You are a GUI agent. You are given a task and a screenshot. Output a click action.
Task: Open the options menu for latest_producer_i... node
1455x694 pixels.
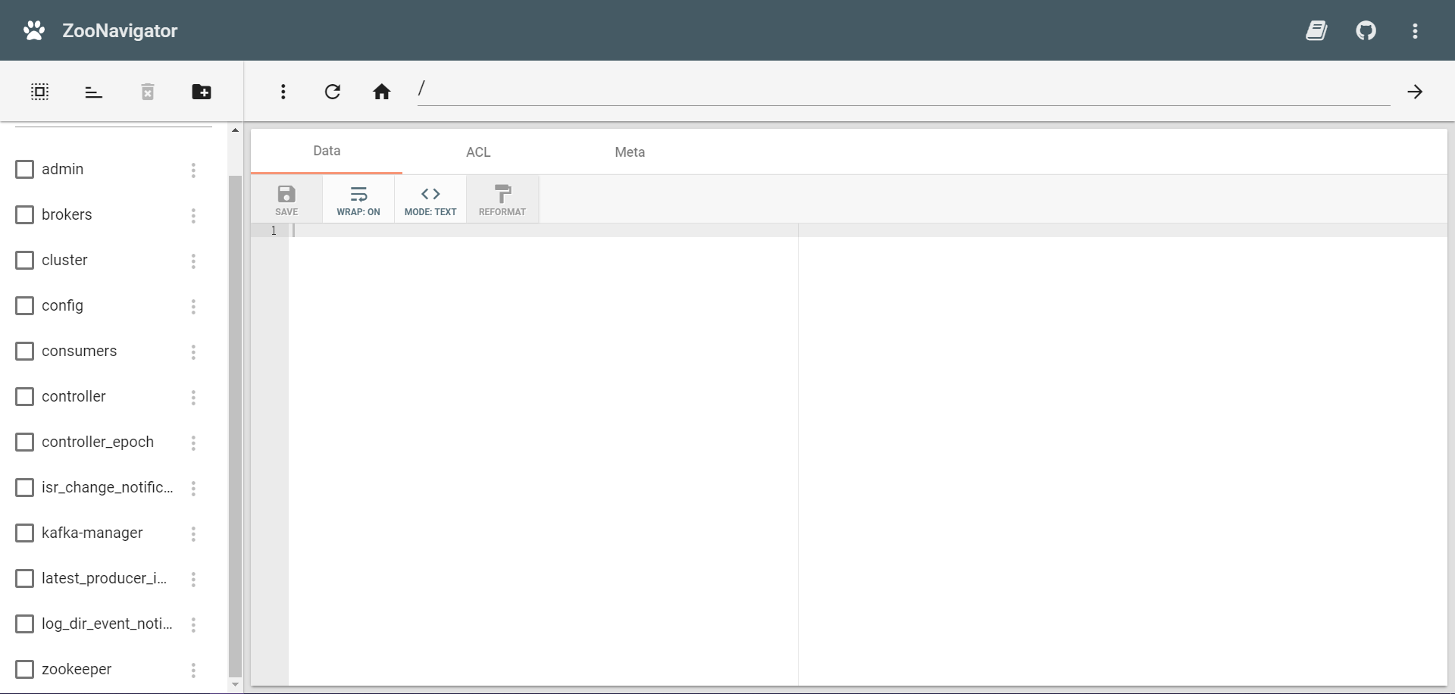[x=193, y=579]
